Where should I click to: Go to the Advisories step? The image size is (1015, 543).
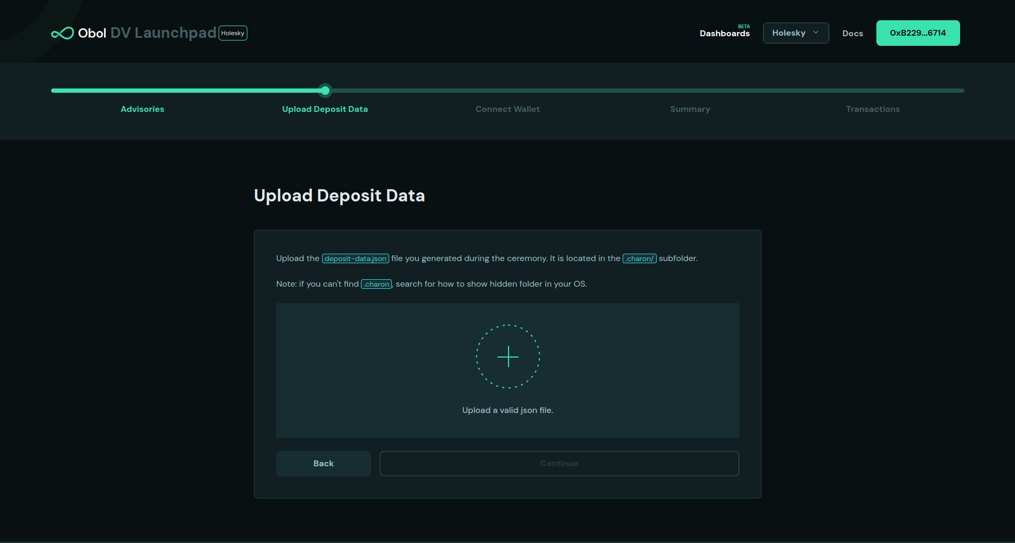(x=142, y=109)
